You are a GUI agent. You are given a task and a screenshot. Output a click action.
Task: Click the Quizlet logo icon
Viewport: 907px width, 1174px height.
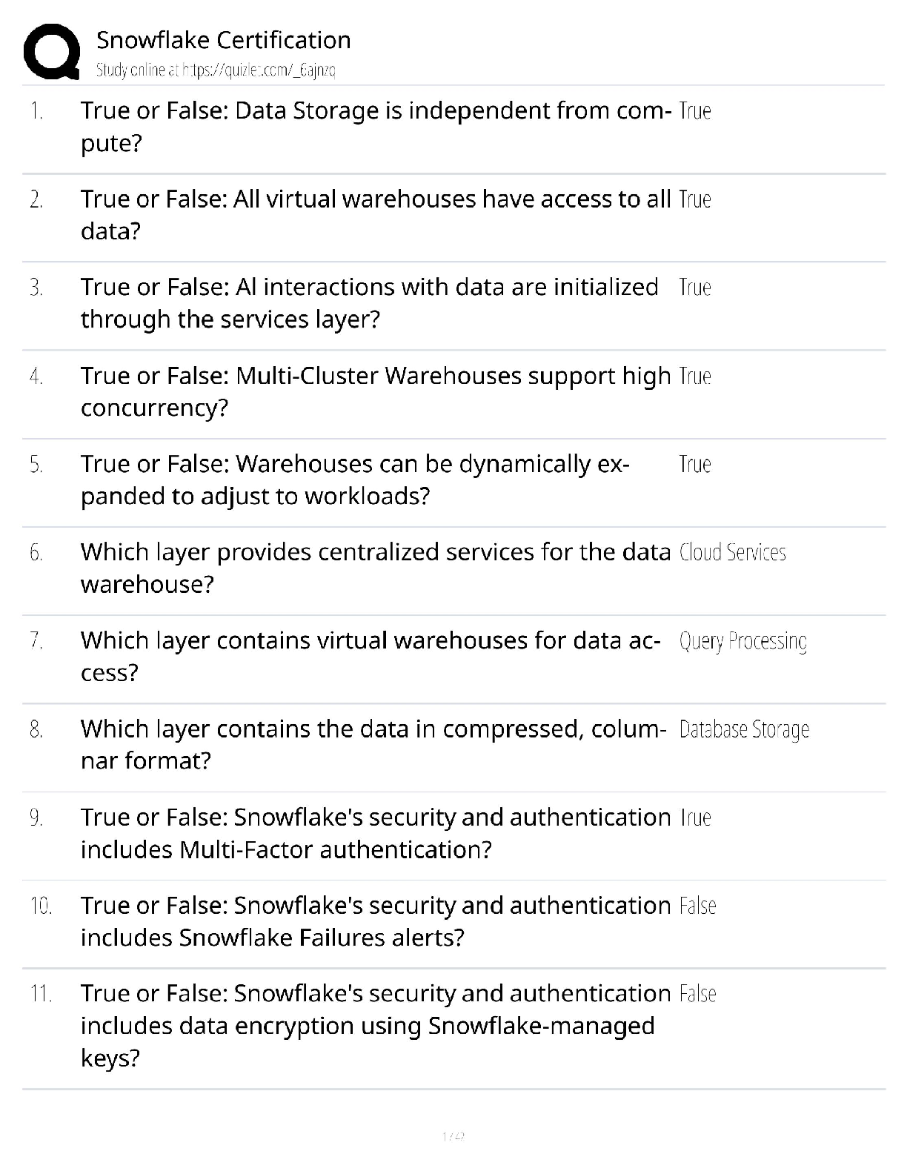point(52,52)
